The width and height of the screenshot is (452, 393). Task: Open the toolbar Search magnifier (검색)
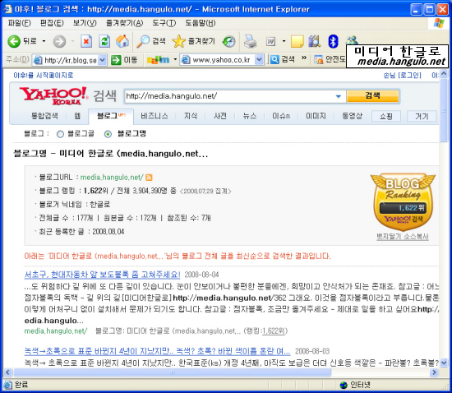click(151, 42)
